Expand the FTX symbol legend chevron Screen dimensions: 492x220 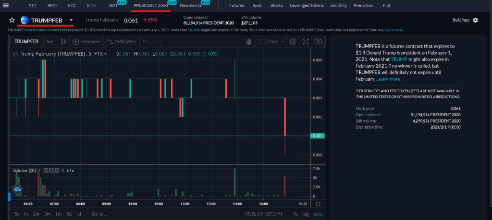pyautogui.click(x=105, y=54)
